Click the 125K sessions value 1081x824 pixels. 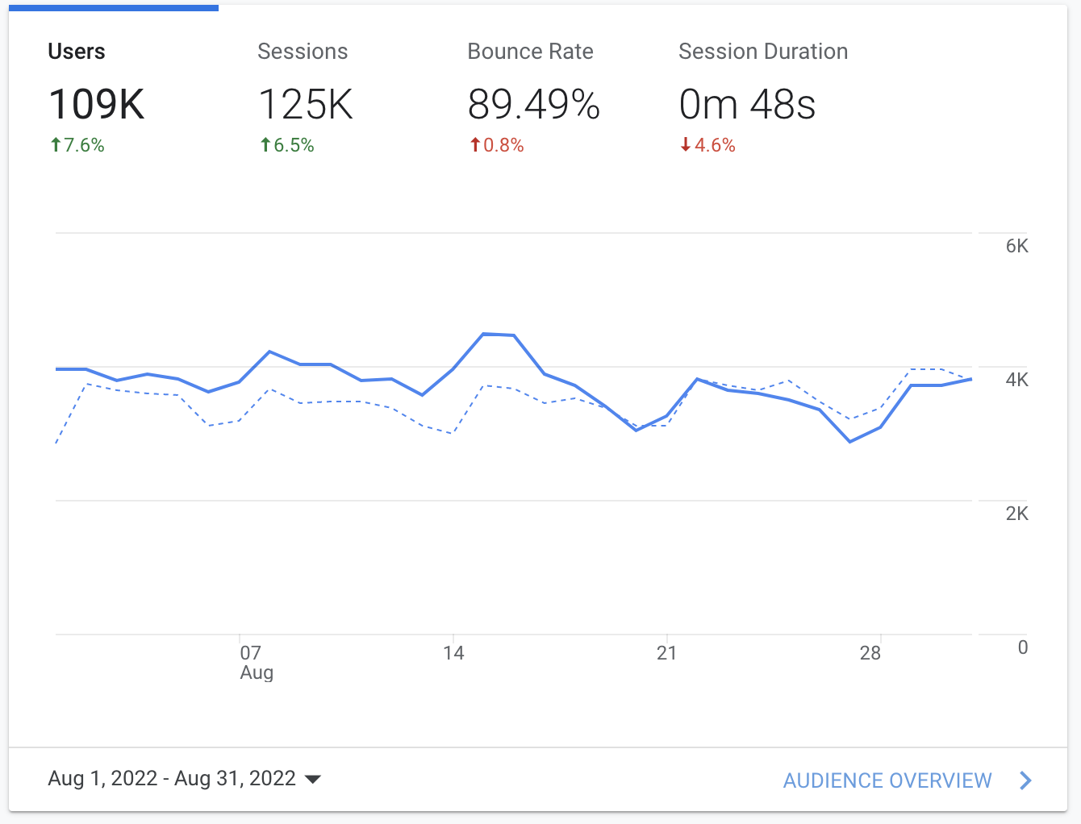pyautogui.click(x=306, y=105)
